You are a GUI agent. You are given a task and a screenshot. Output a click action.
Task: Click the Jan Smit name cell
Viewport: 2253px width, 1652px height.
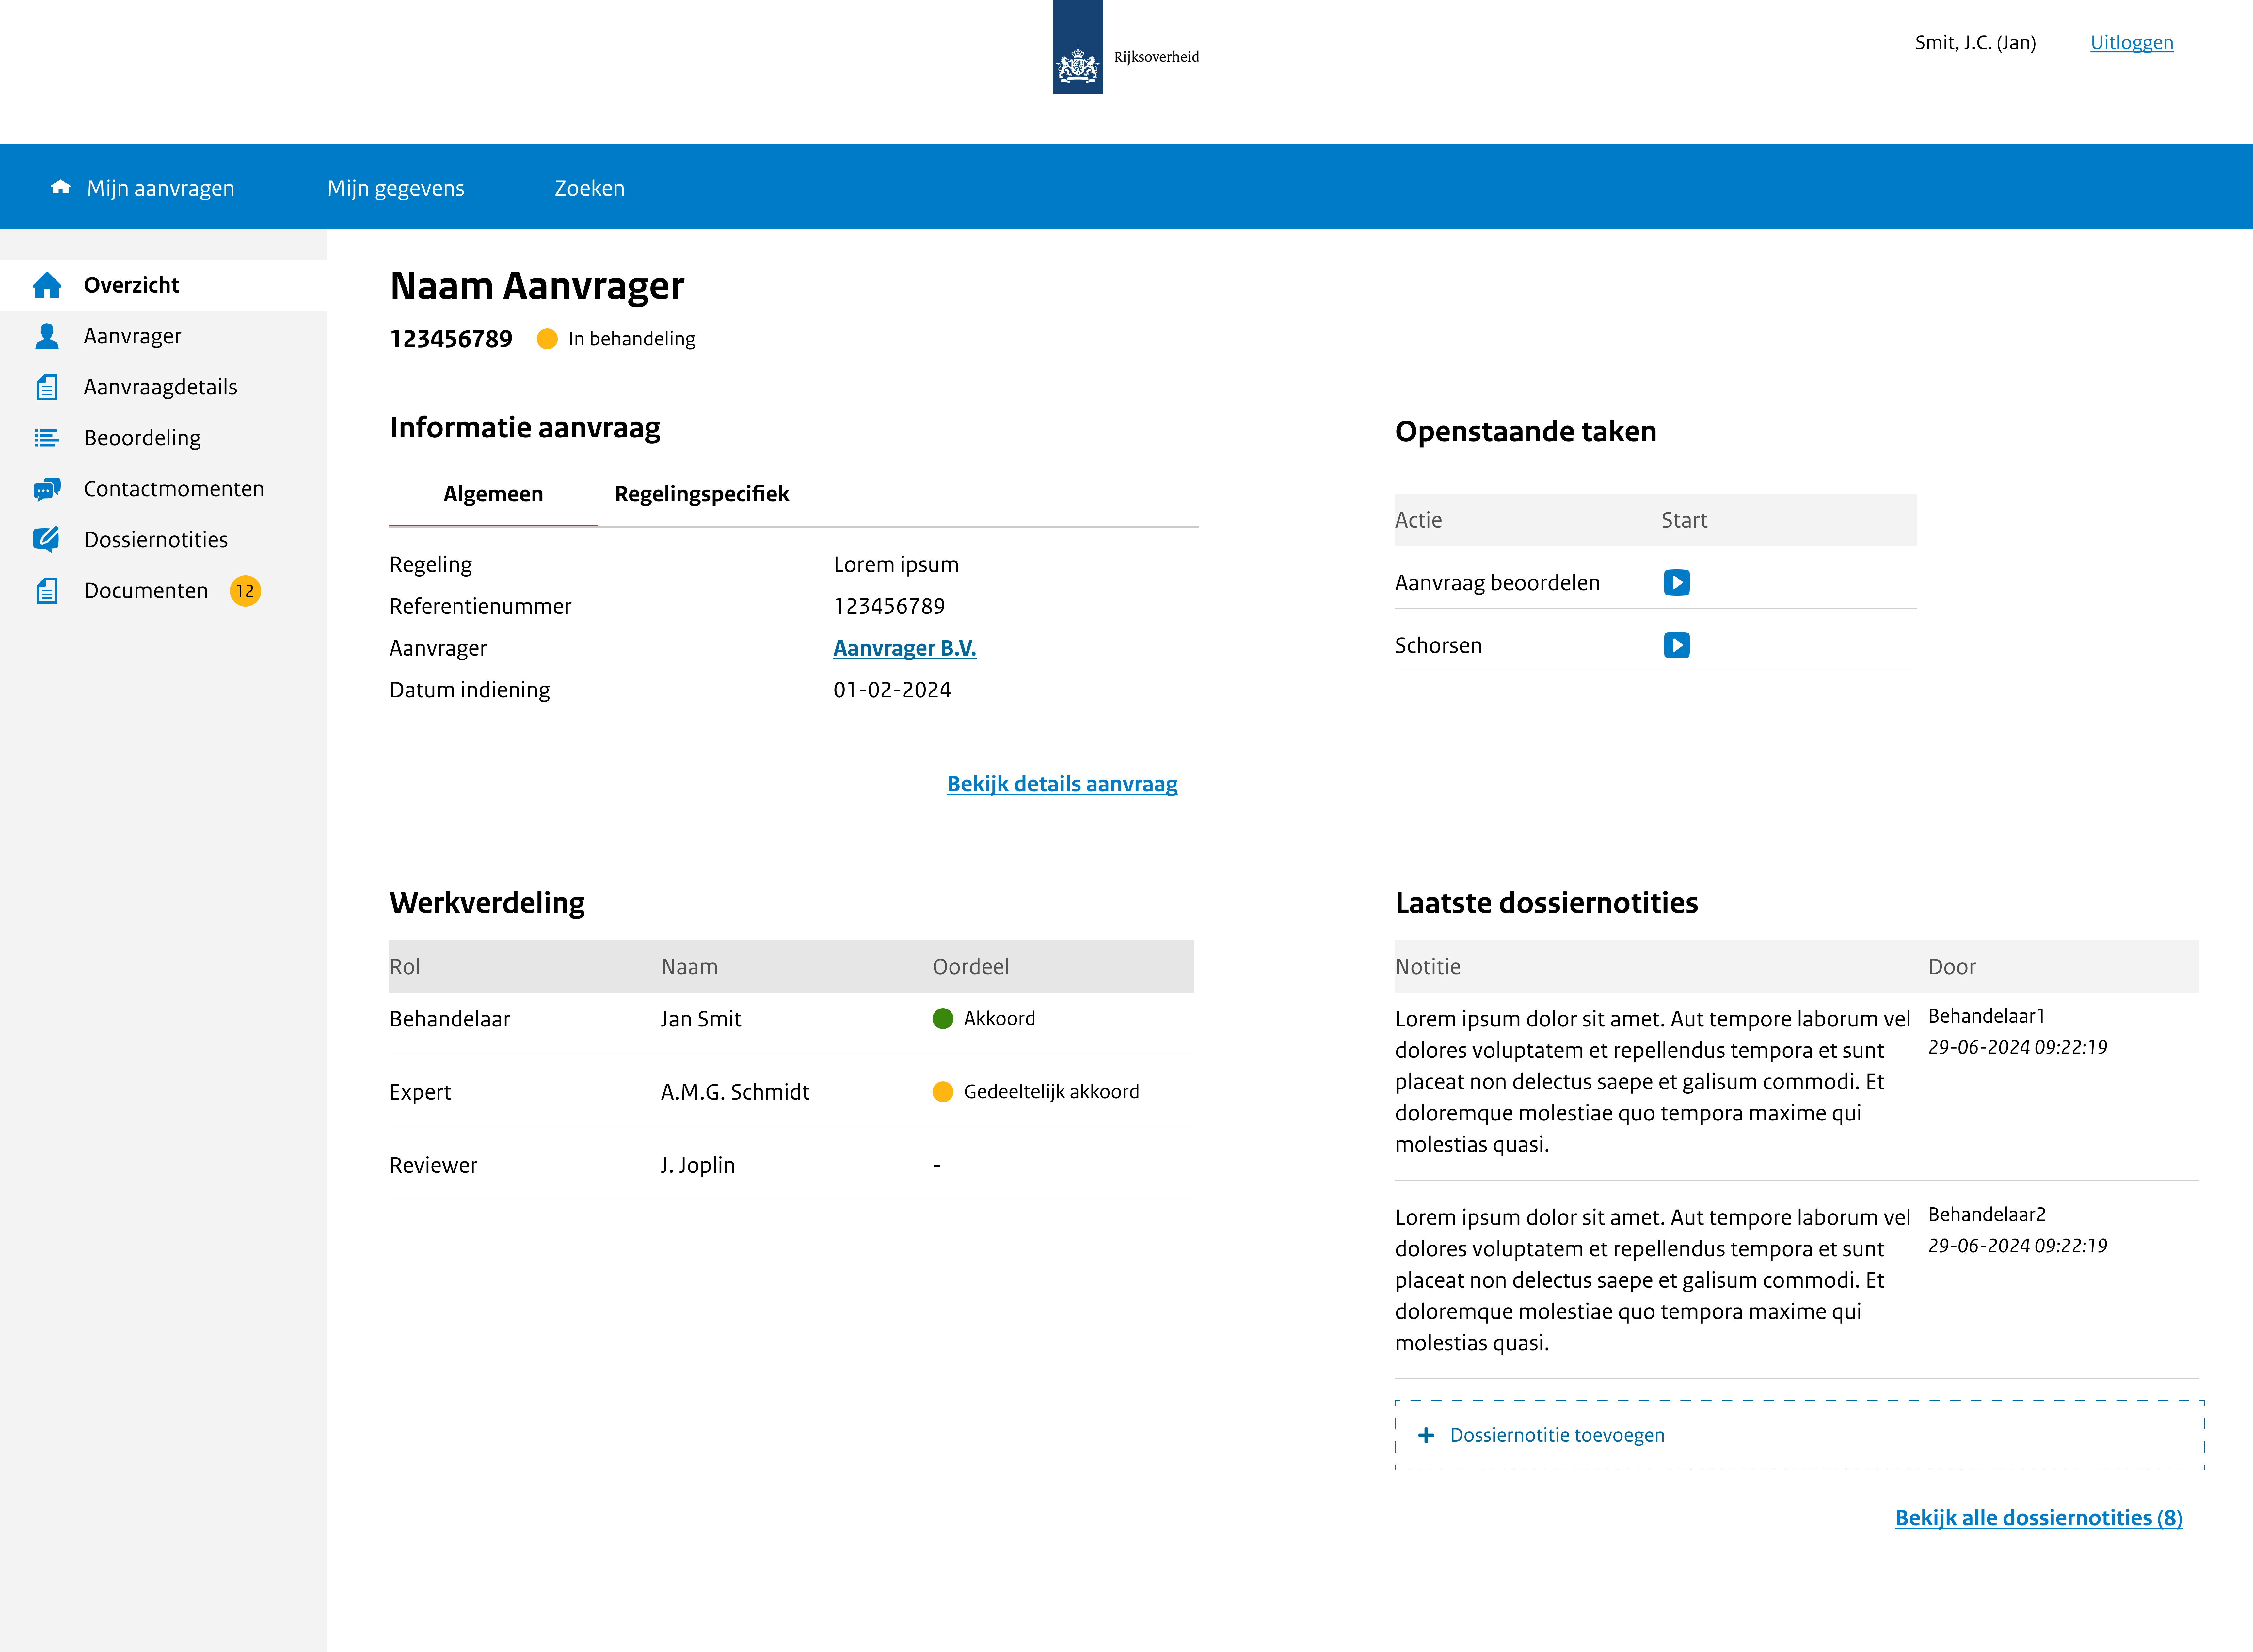point(701,1019)
